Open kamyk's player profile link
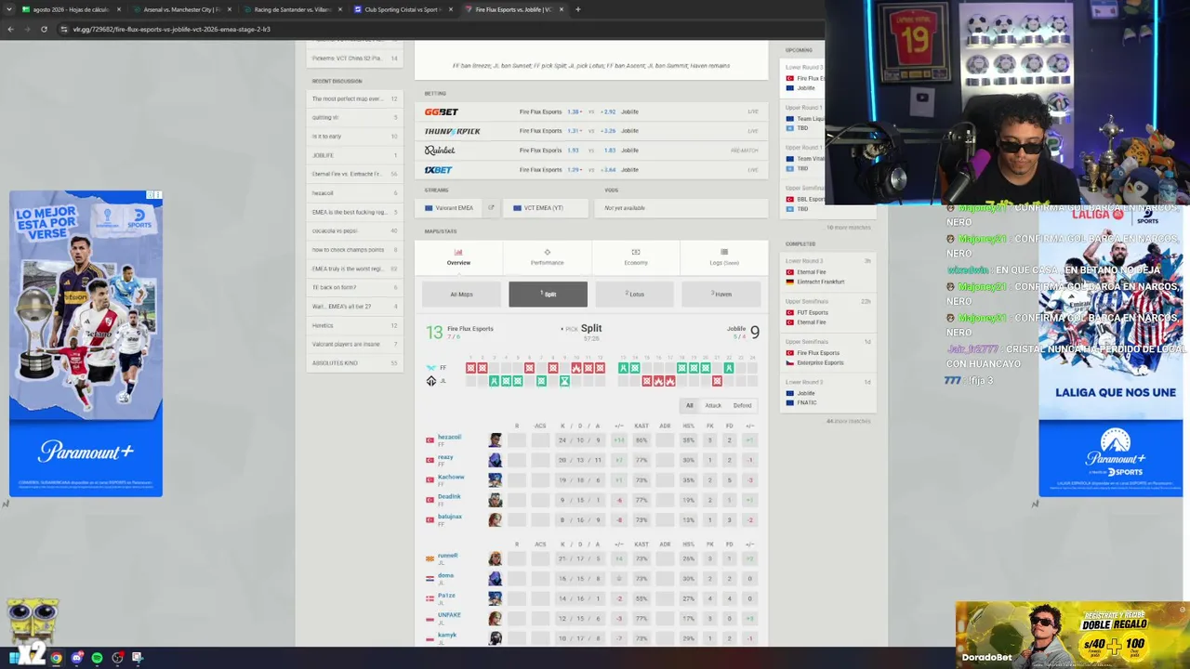Screen dimensions: 1190x669 coord(447,635)
